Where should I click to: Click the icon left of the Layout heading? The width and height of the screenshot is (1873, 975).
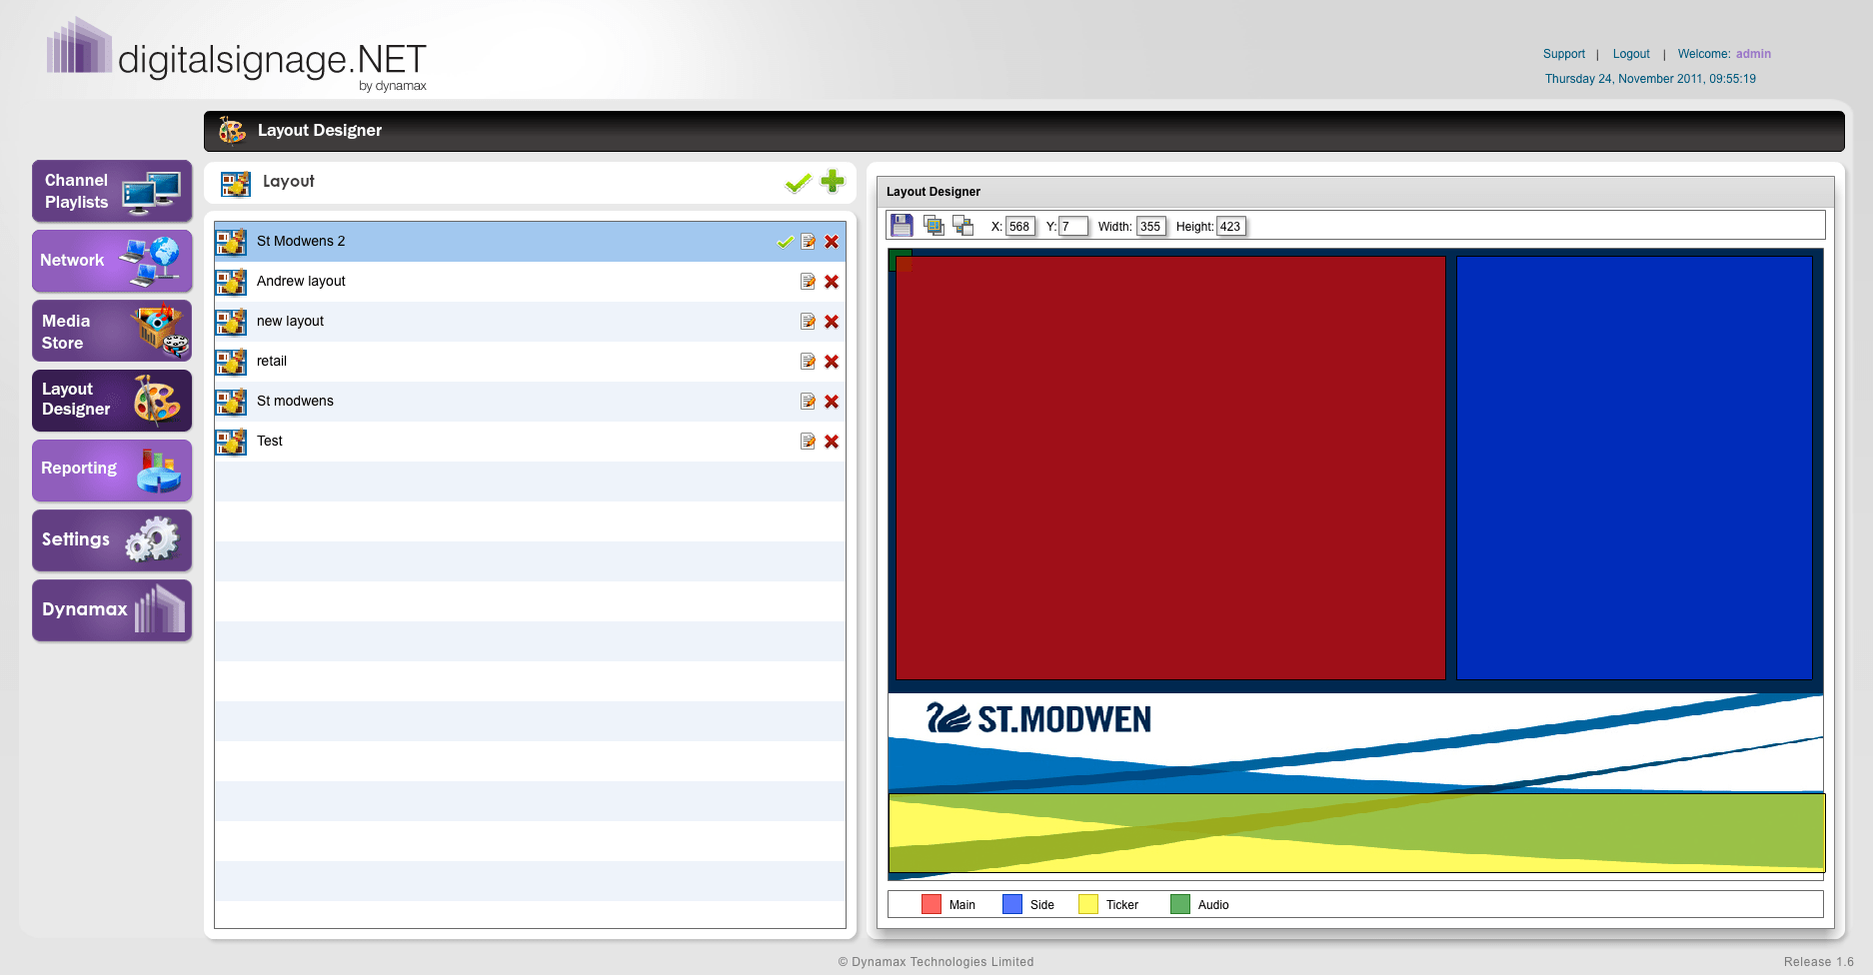(236, 183)
